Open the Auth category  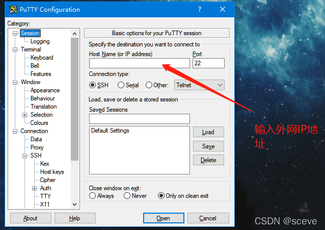click(x=46, y=188)
